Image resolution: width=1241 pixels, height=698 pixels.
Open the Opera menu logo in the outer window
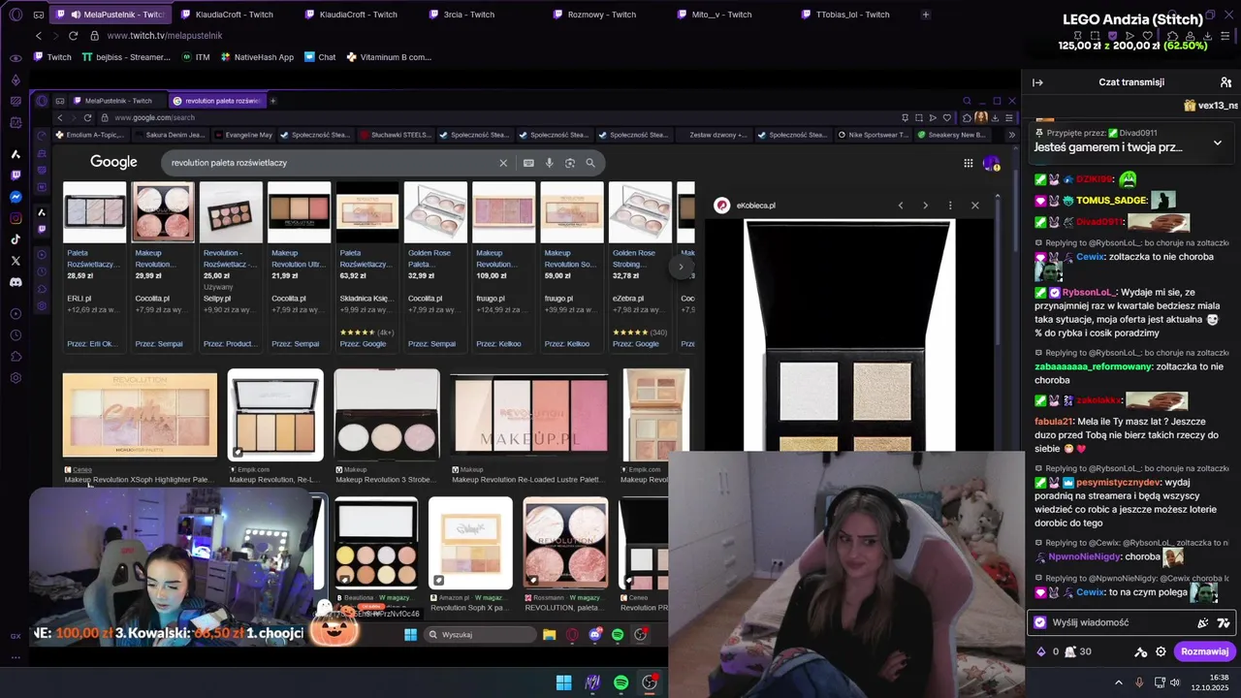point(14,15)
